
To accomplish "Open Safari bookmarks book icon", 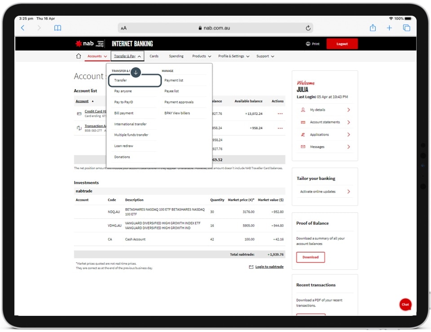I will [57, 28].
